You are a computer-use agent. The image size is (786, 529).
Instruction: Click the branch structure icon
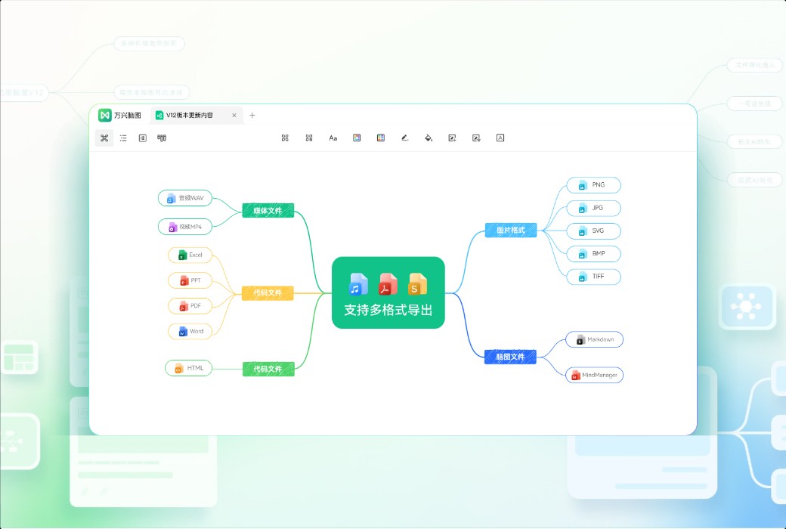point(162,138)
